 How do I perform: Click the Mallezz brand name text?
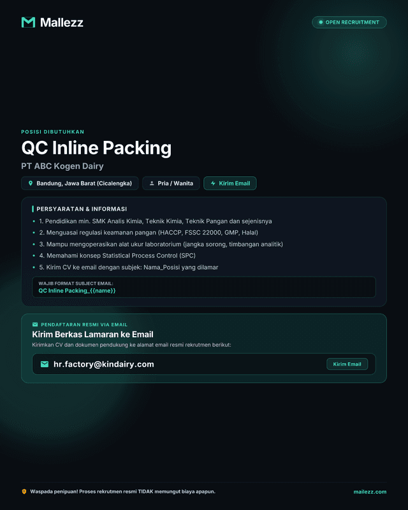tap(61, 22)
